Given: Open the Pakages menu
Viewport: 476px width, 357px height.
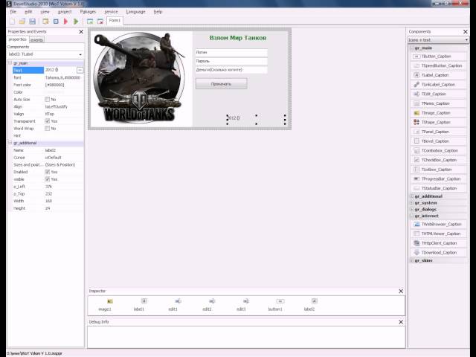Looking at the screenshot, I should (x=88, y=12).
